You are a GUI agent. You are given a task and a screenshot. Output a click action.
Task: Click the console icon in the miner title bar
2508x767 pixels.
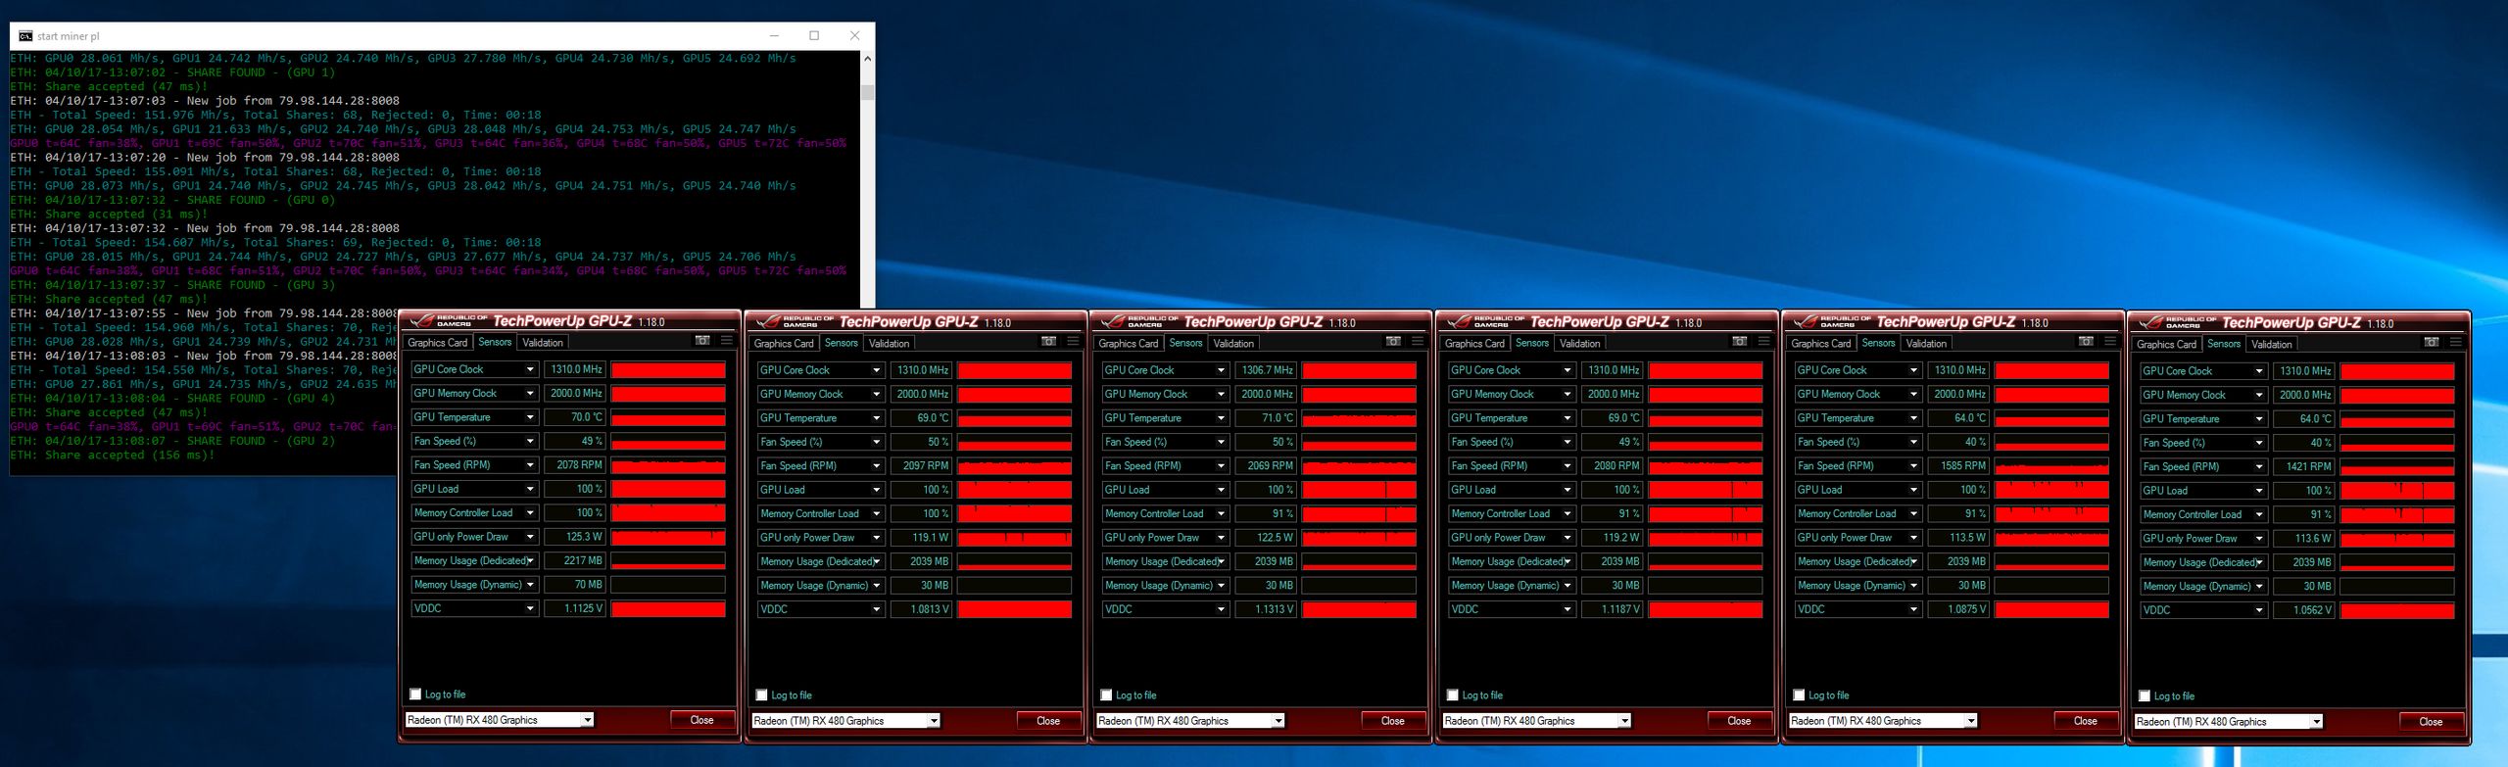pyautogui.click(x=25, y=36)
